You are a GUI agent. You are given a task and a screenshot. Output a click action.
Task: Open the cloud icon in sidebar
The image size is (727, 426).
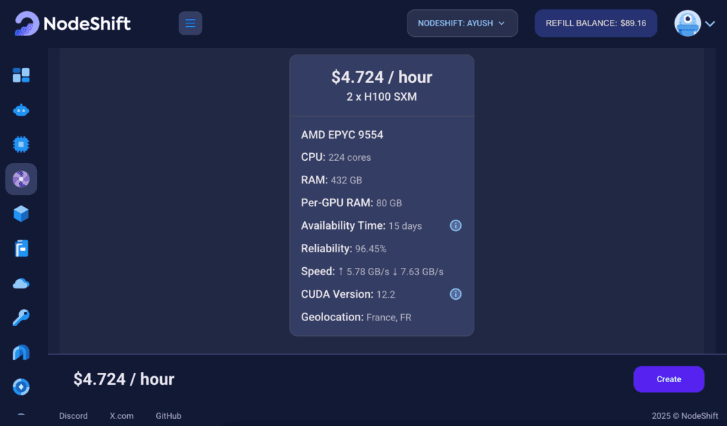pyautogui.click(x=21, y=284)
